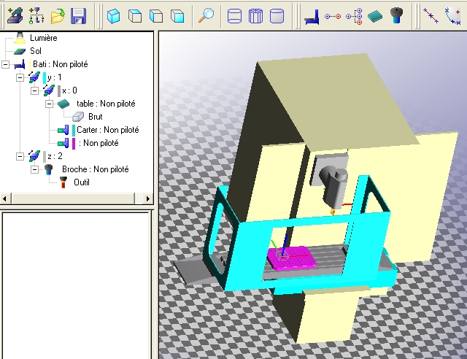Select the Brut tree item

click(x=96, y=117)
